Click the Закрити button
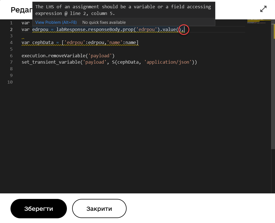 pyautogui.click(x=99, y=209)
